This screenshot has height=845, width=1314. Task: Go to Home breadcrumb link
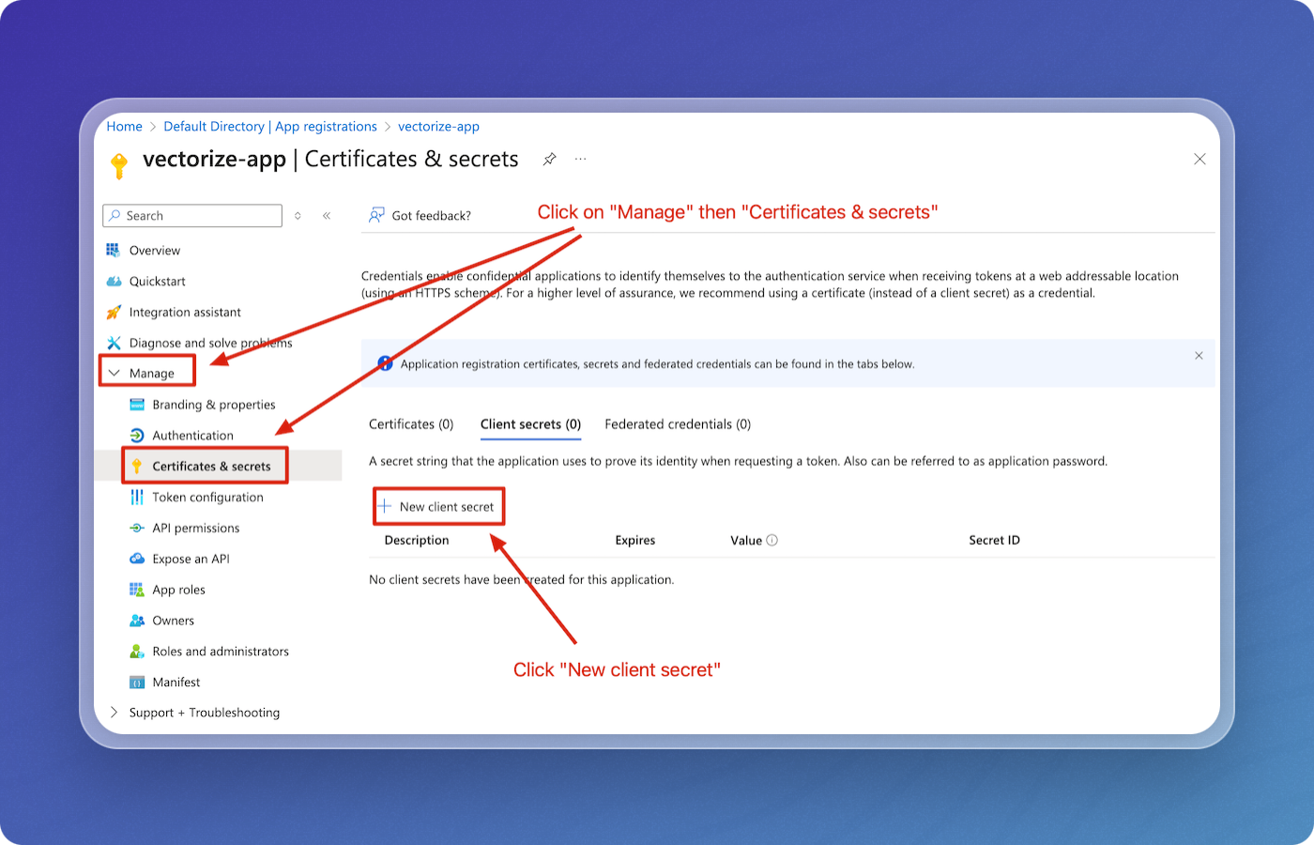[x=124, y=127]
